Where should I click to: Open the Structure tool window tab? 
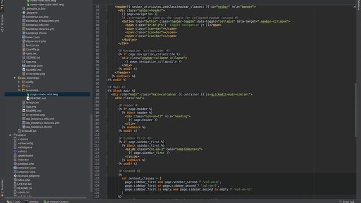coord(2,23)
